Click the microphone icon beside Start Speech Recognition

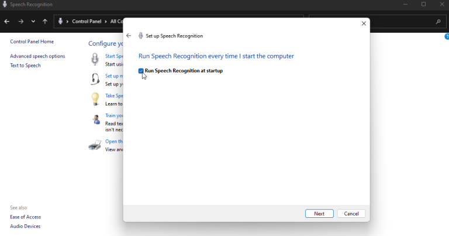click(x=95, y=59)
